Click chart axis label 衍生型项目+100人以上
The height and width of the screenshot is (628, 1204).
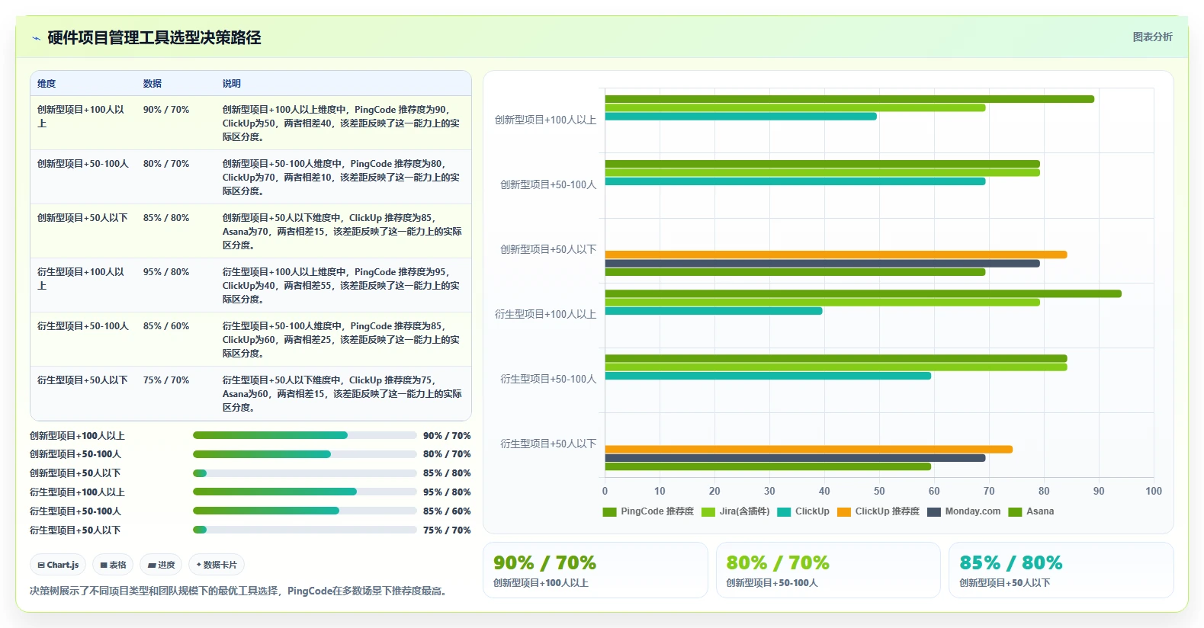(x=545, y=314)
